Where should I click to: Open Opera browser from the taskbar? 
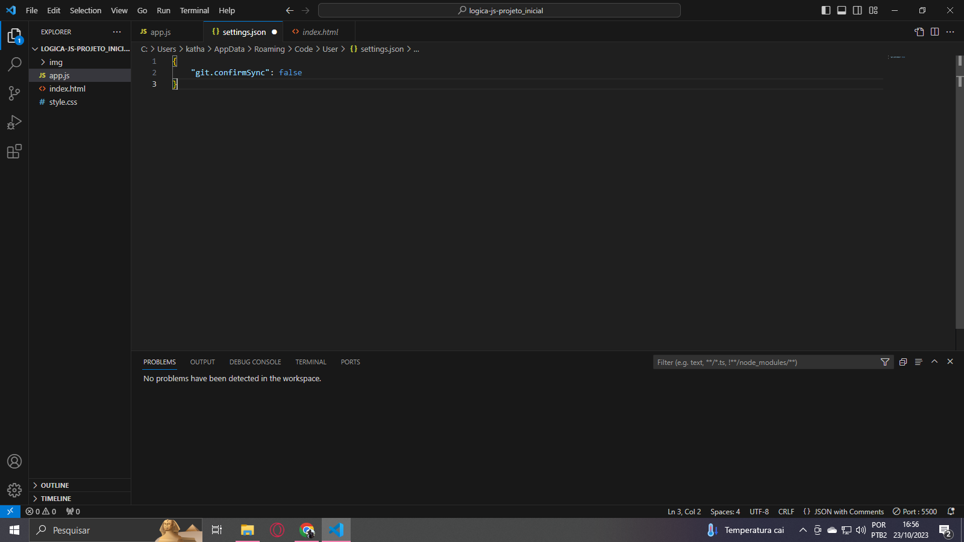(277, 530)
